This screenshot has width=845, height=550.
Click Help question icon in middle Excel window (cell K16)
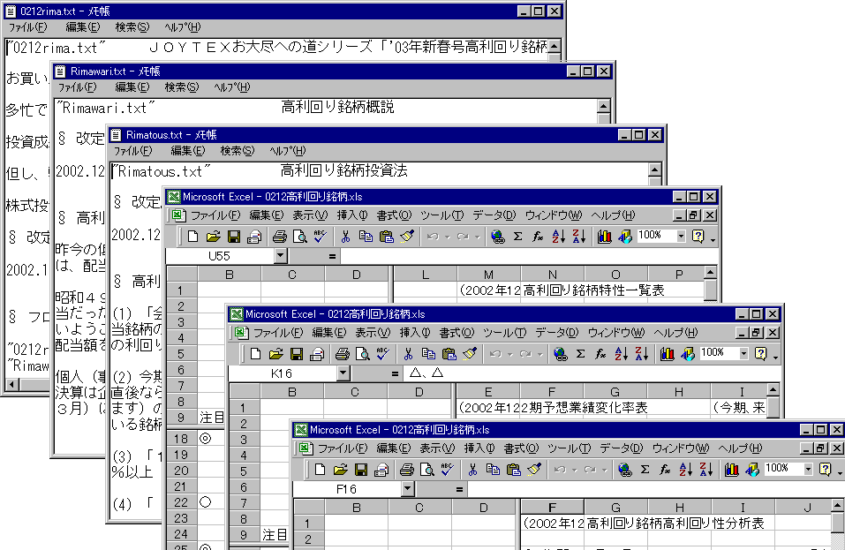(x=760, y=353)
